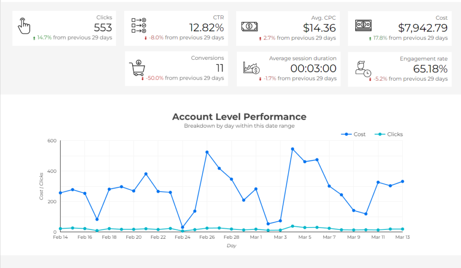The width and height of the screenshot is (461, 268).
Task: Click the 'Avg. CPC' card heading
Action: click(x=323, y=18)
